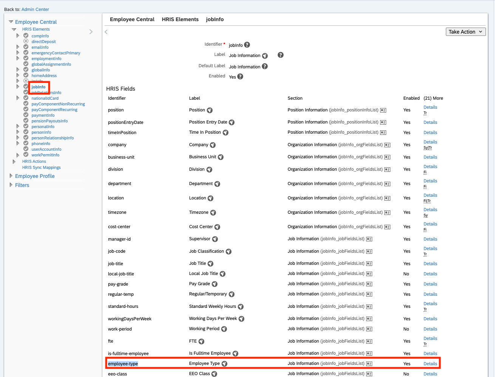Click status check icon beside paymentInfo
This screenshot has width=495, height=377.
click(26, 115)
